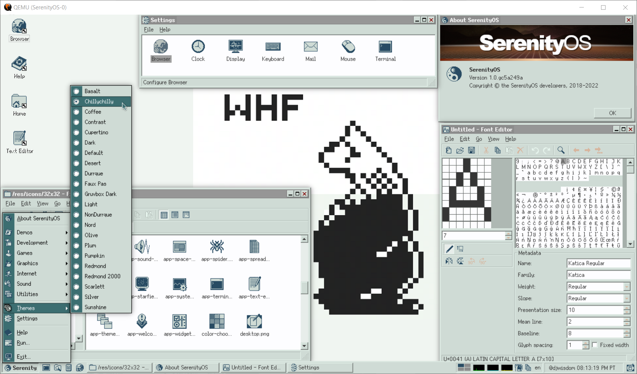Screen dimensions: 637x374
Task: Expand the Demos submenu
Action: click(37, 232)
